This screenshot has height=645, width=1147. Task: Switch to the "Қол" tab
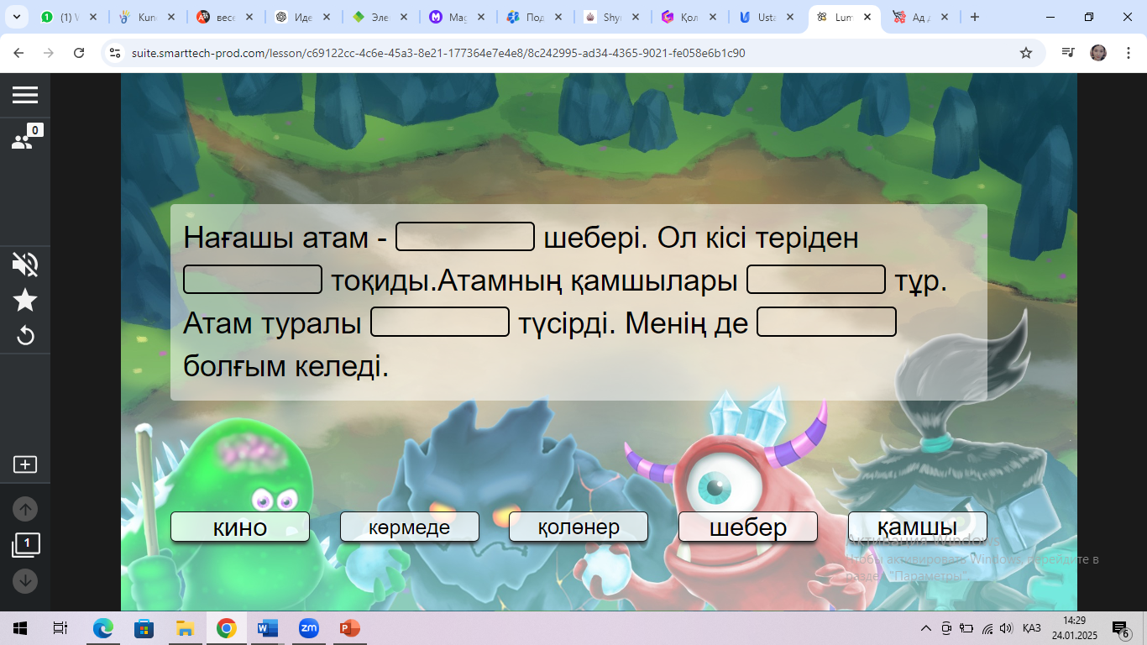[689, 17]
